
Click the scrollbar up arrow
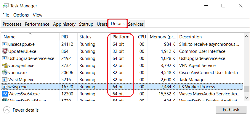[246, 36]
